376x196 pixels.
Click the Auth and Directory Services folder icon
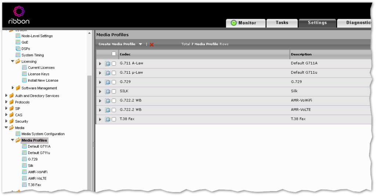tap(11, 96)
